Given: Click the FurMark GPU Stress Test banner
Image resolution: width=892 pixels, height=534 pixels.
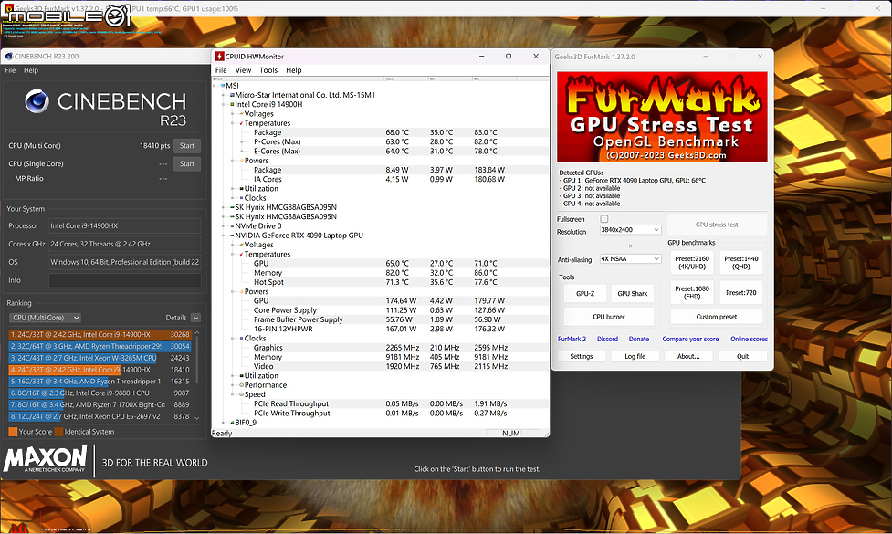Looking at the screenshot, I should (x=662, y=117).
